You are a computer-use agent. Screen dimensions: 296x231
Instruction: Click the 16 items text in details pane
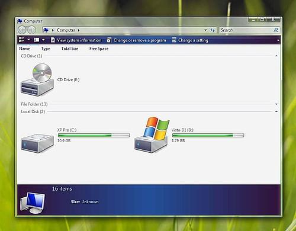coord(62,189)
